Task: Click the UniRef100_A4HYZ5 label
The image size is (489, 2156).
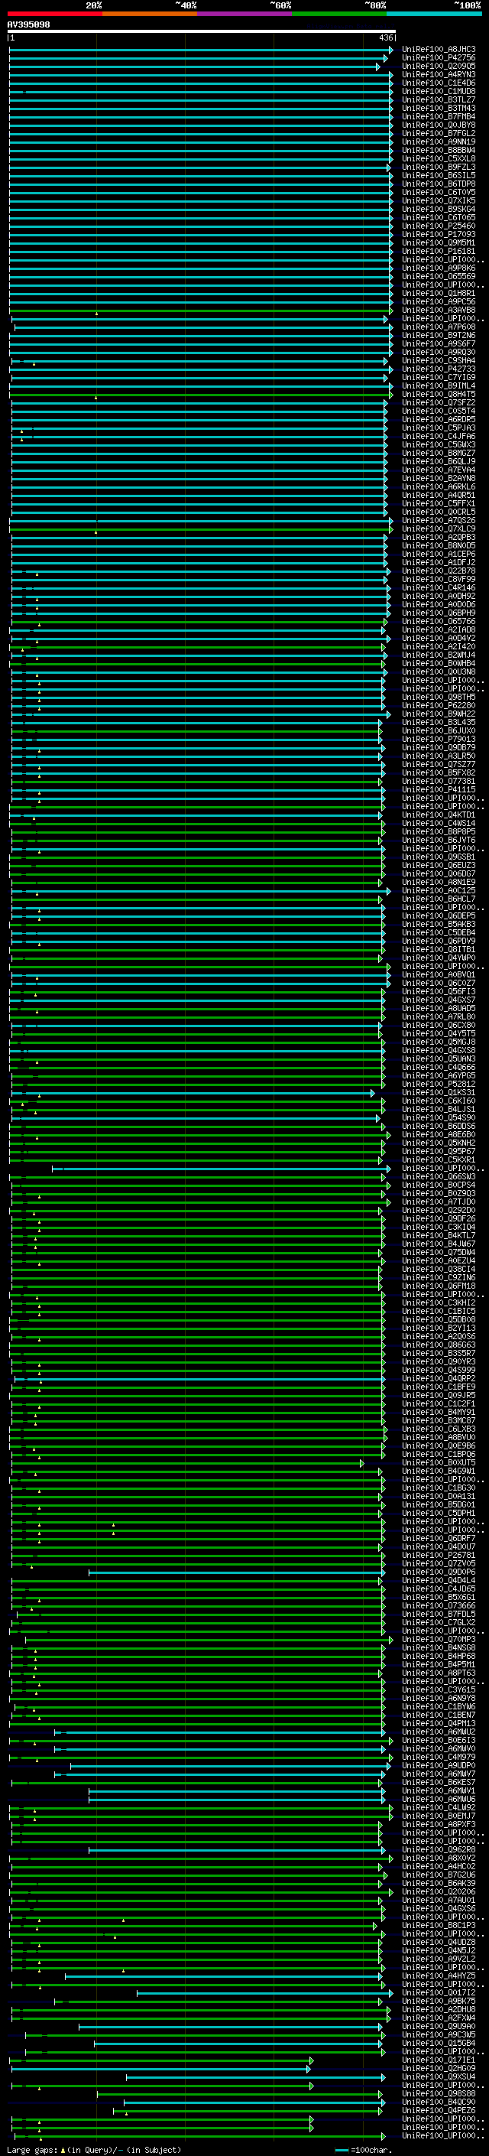Action: [x=439, y=1976]
